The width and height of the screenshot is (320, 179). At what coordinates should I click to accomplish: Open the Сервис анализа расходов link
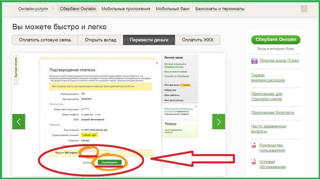[268, 78]
